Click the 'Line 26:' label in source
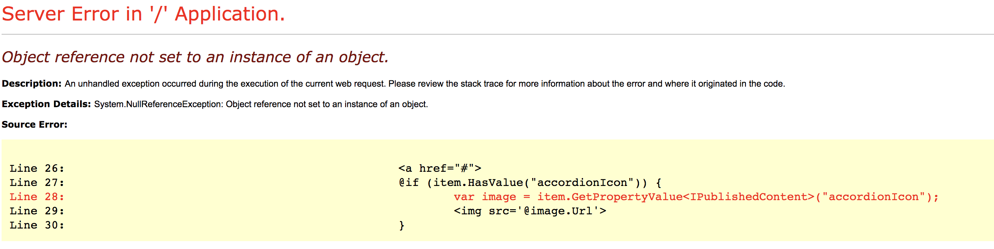 (x=37, y=168)
